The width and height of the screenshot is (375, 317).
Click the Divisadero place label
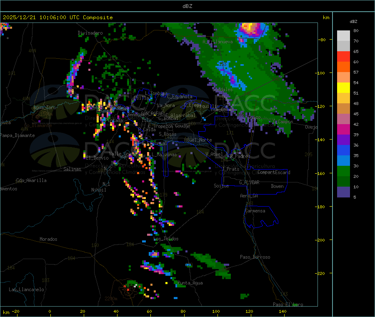click(90, 33)
